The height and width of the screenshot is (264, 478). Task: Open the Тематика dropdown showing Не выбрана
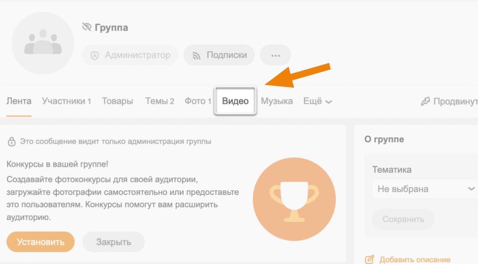click(424, 189)
